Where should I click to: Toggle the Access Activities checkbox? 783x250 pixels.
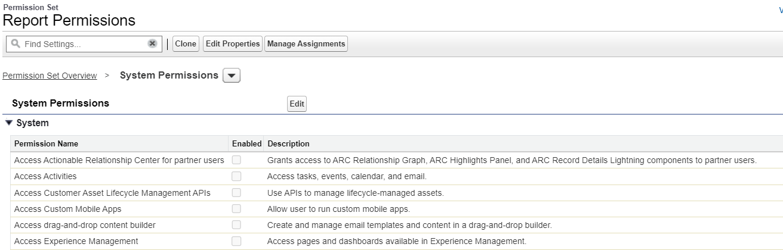click(x=237, y=176)
